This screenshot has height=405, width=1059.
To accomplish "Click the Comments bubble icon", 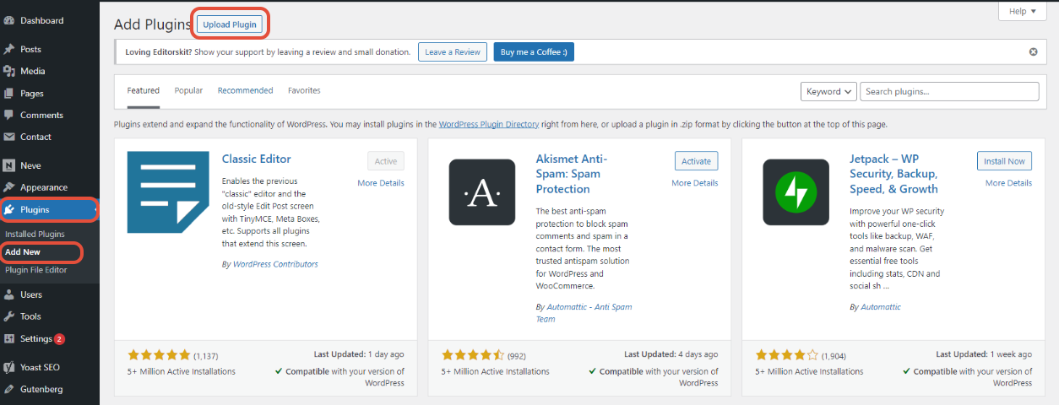I will coord(9,115).
